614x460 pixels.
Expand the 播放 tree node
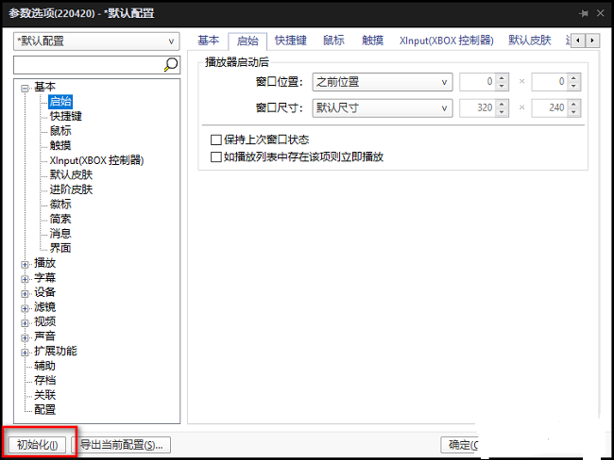(x=25, y=264)
